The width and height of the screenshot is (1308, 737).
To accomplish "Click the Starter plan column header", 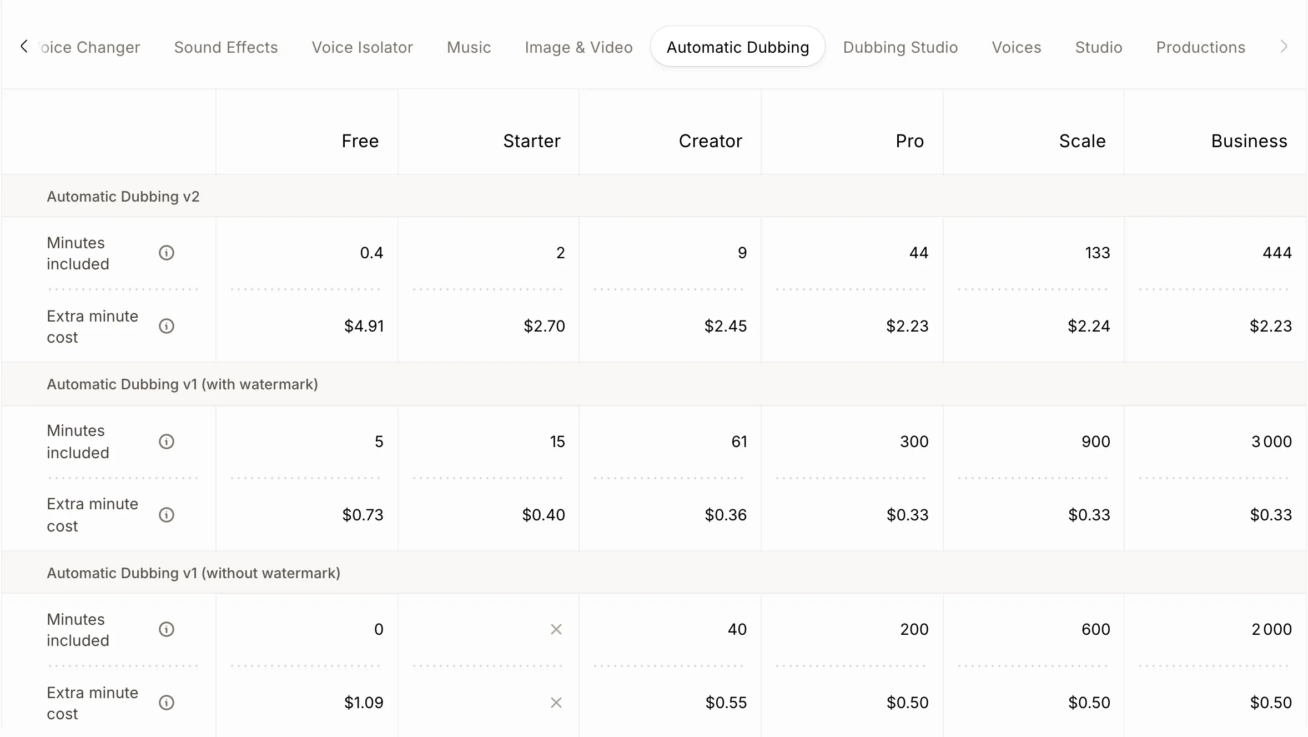I will (532, 141).
